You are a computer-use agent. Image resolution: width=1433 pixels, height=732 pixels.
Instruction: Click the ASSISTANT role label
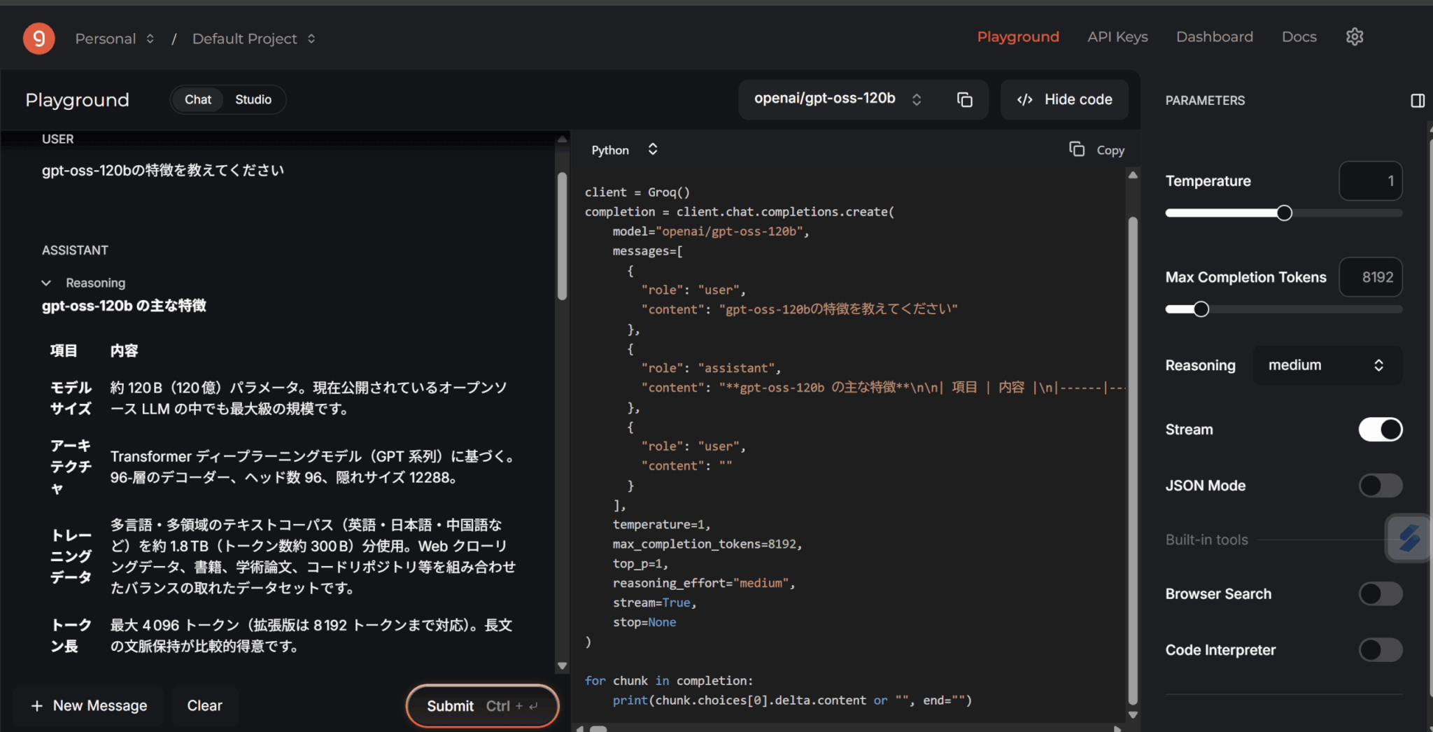tap(75, 251)
